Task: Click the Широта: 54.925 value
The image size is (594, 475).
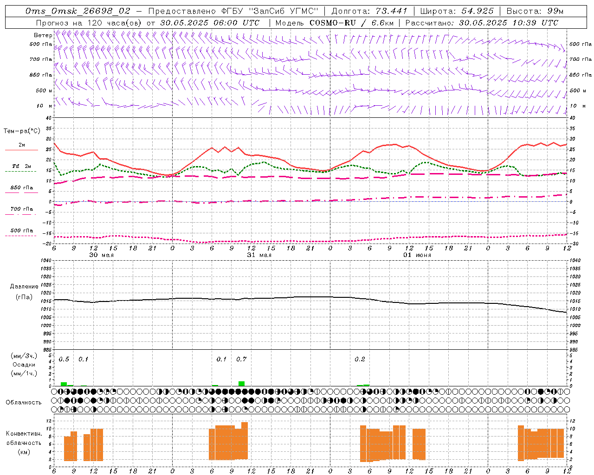Action: [457, 11]
